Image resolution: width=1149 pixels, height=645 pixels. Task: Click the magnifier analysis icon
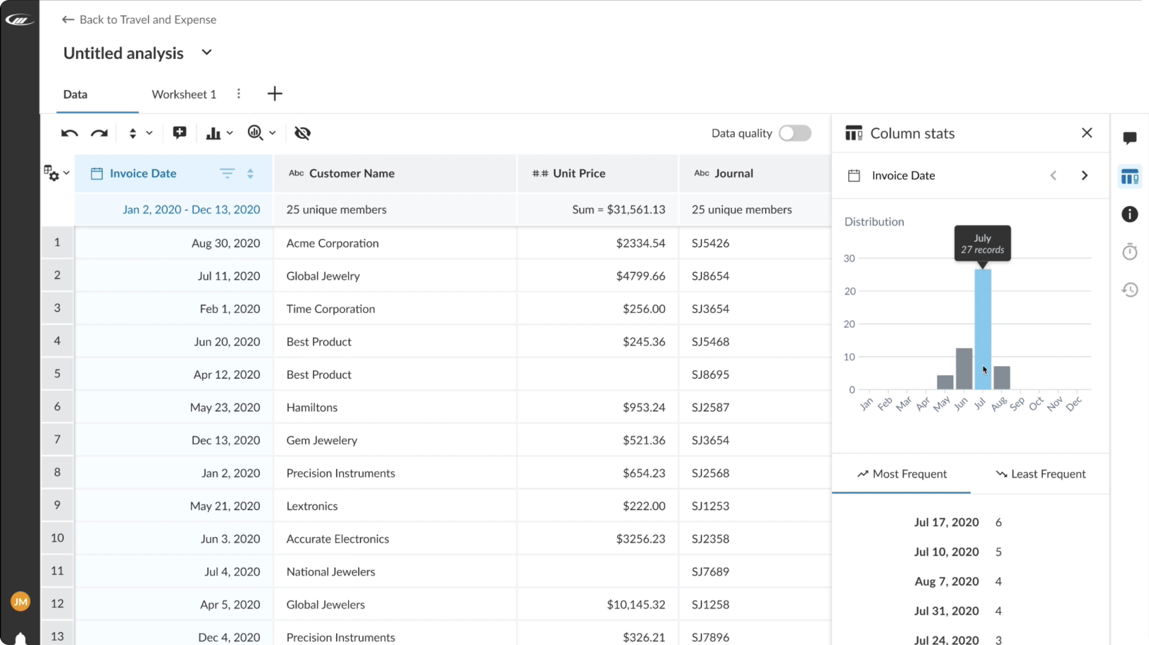point(255,133)
